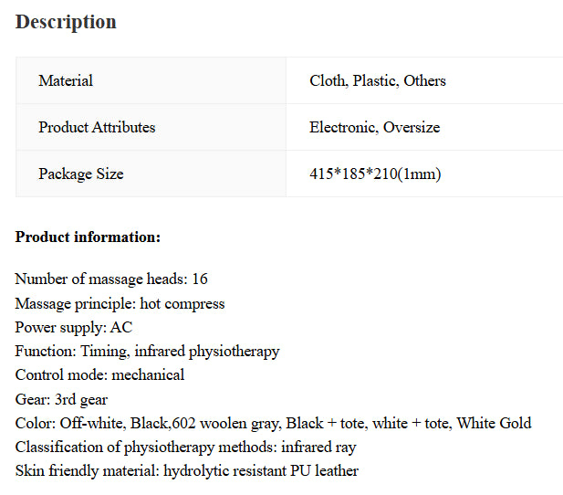Select the Package Size label cell
Screen dimensions: 563x495
click(151, 174)
